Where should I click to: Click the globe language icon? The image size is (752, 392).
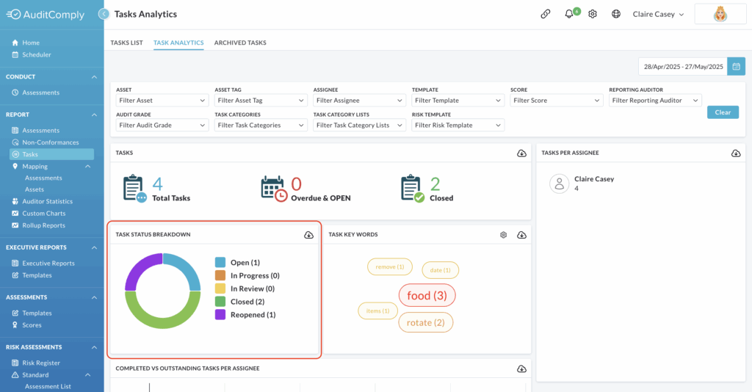tap(616, 14)
